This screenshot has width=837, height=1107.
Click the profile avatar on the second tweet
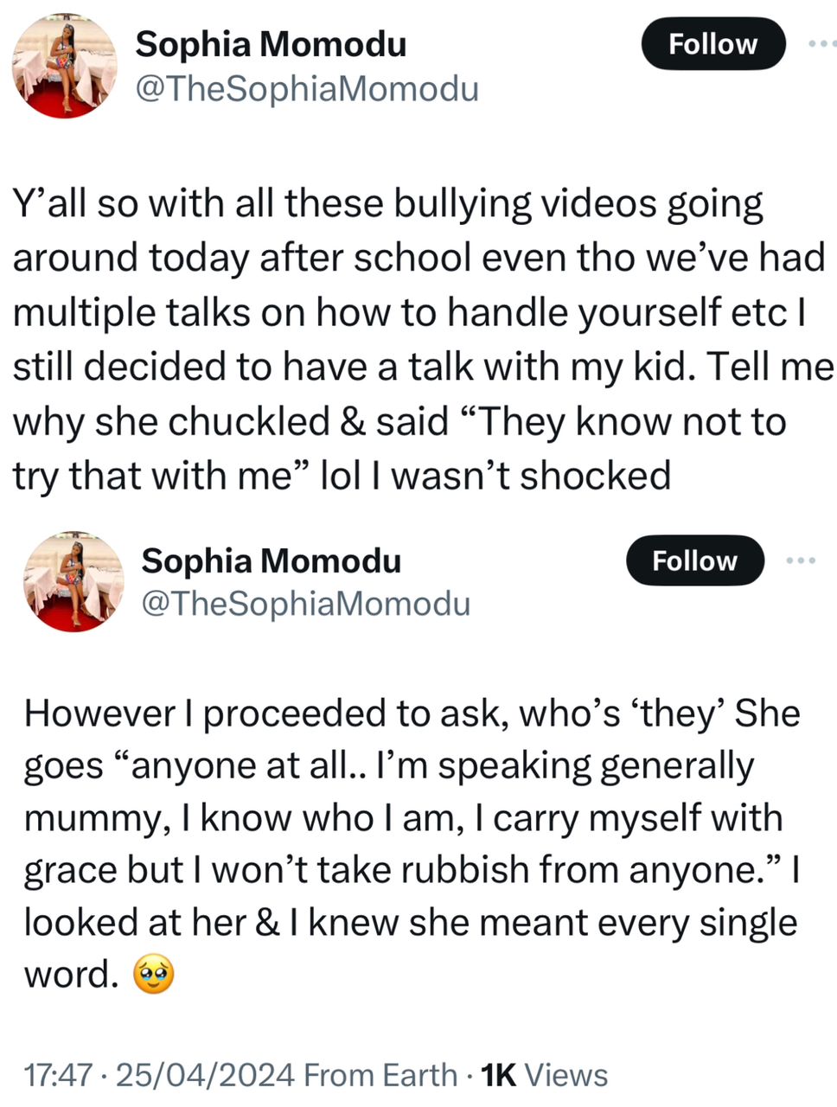tap(73, 581)
